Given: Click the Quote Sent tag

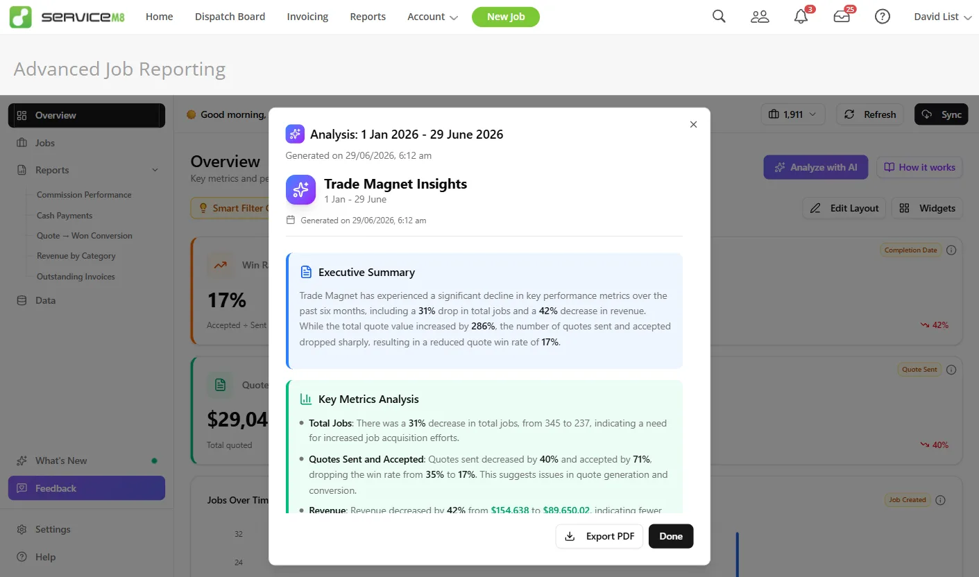Looking at the screenshot, I should 919,370.
